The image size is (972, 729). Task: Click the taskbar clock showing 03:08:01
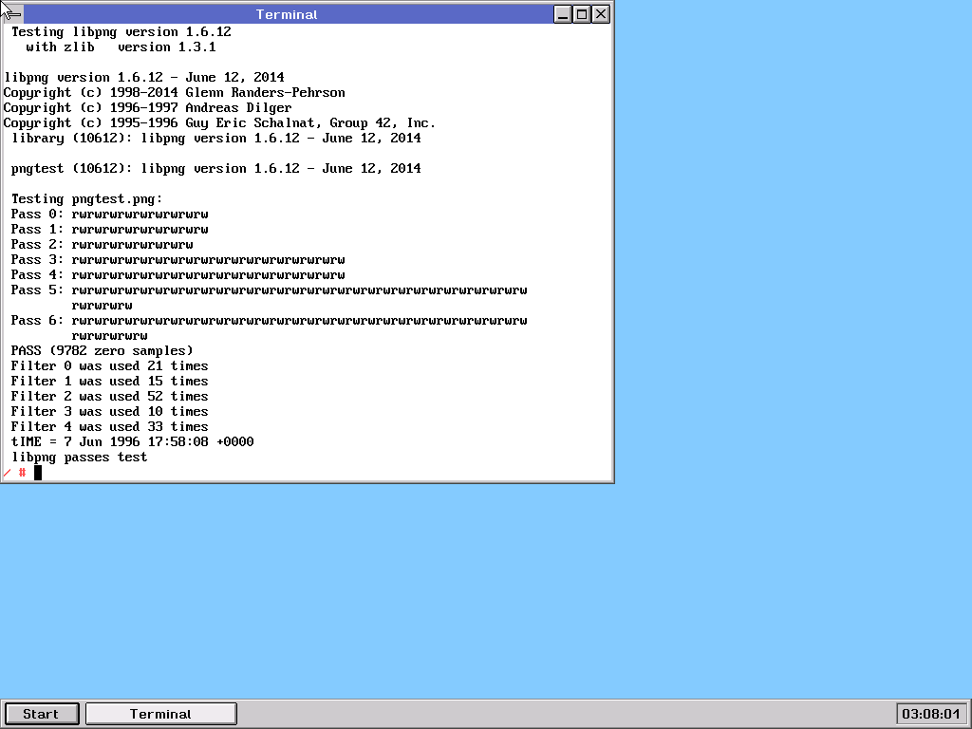930,714
